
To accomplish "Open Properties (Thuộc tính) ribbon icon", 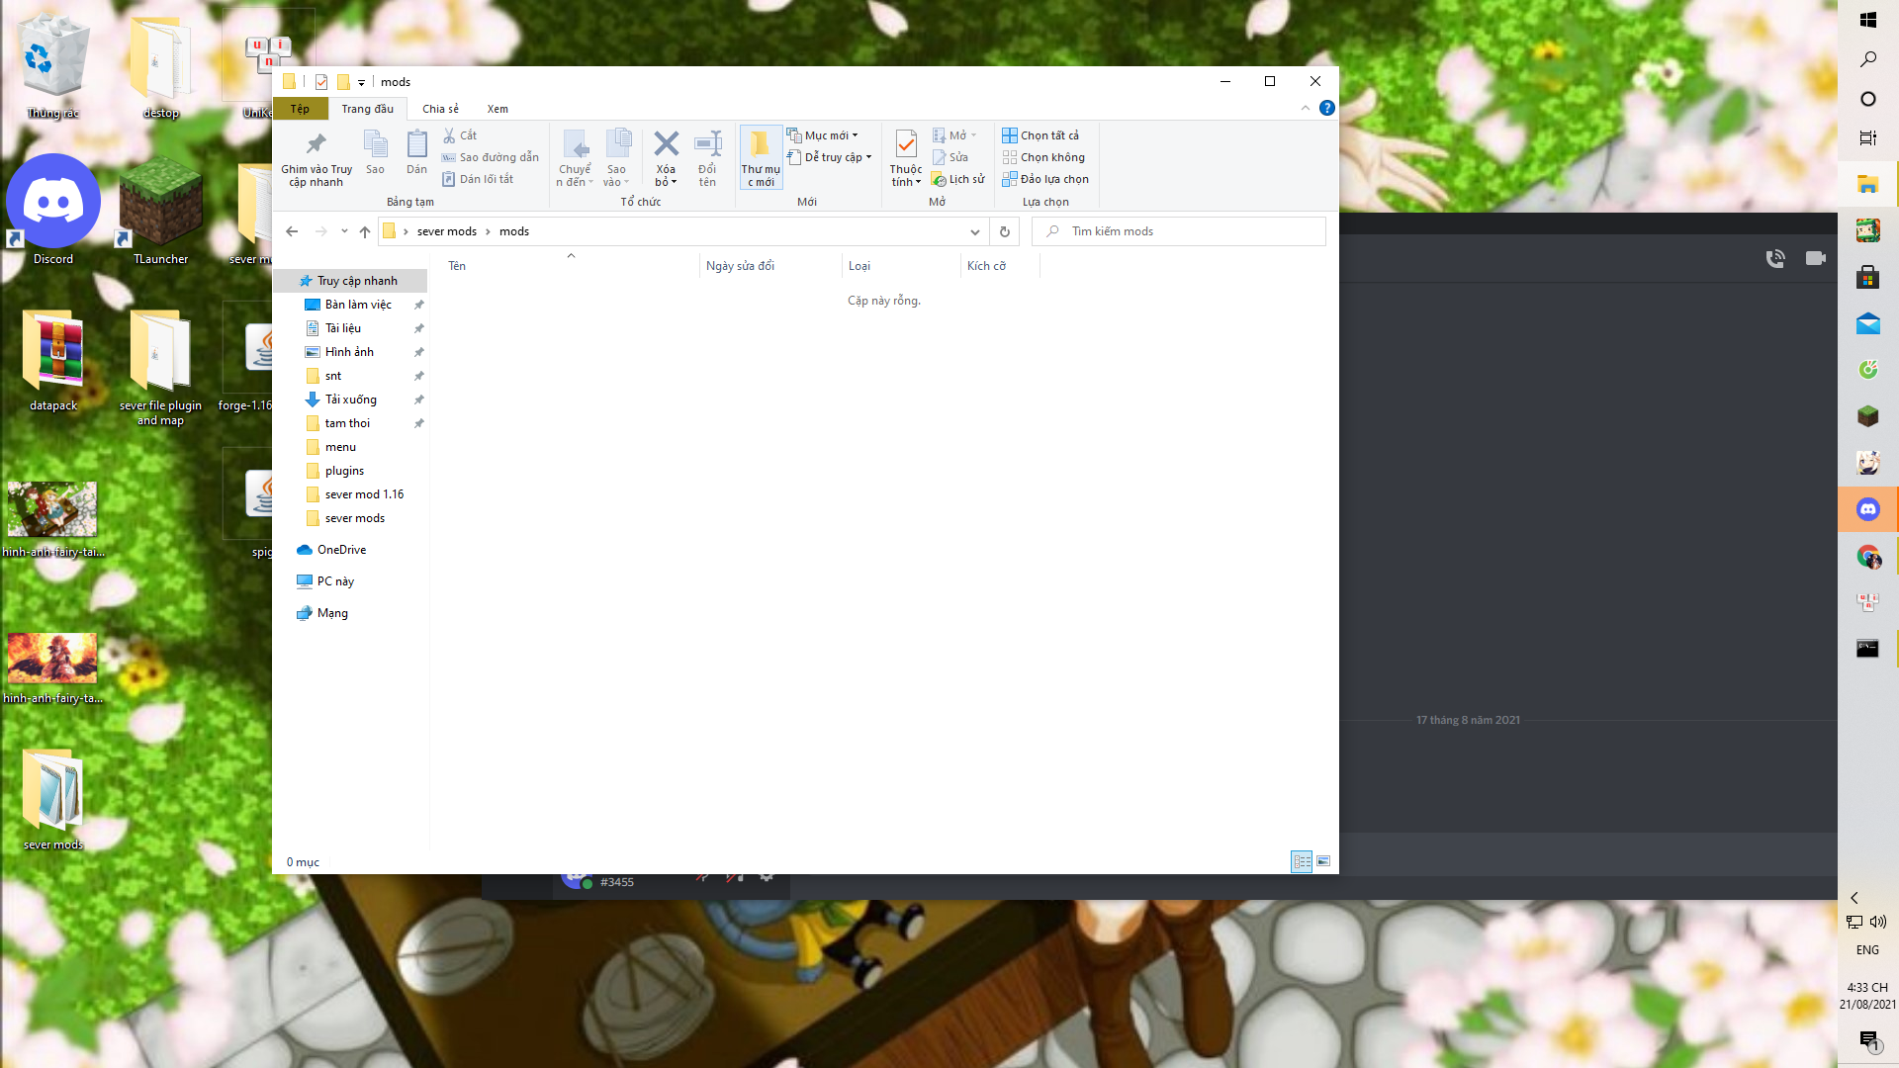I will pos(905,146).
